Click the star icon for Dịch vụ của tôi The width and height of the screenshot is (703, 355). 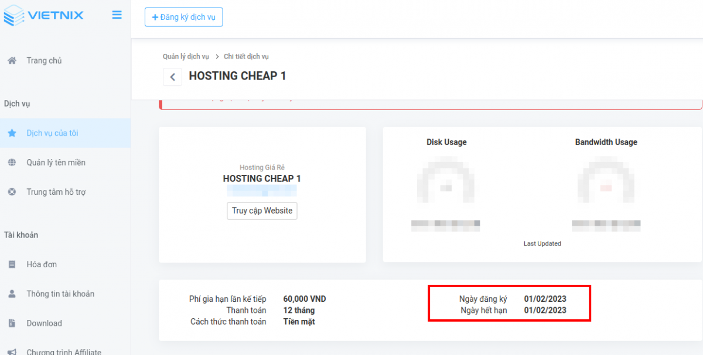pos(12,133)
